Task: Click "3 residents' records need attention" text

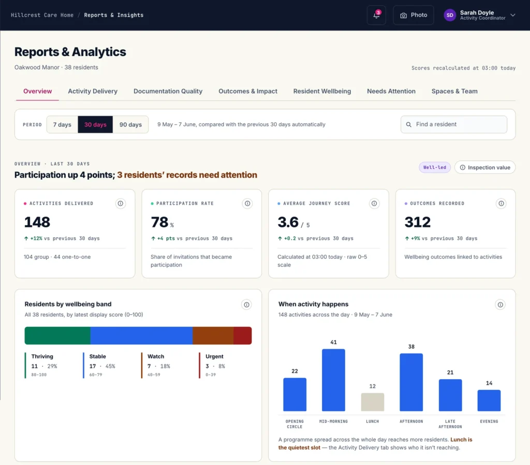Action: point(187,175)
